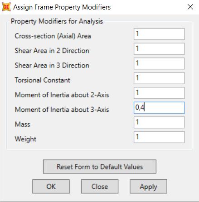Click the Cross-section (Axial) Area label
The image size is (199, 202).
coord(53,36)
